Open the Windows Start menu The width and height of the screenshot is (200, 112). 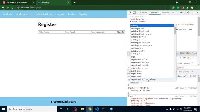click(3, 109)
